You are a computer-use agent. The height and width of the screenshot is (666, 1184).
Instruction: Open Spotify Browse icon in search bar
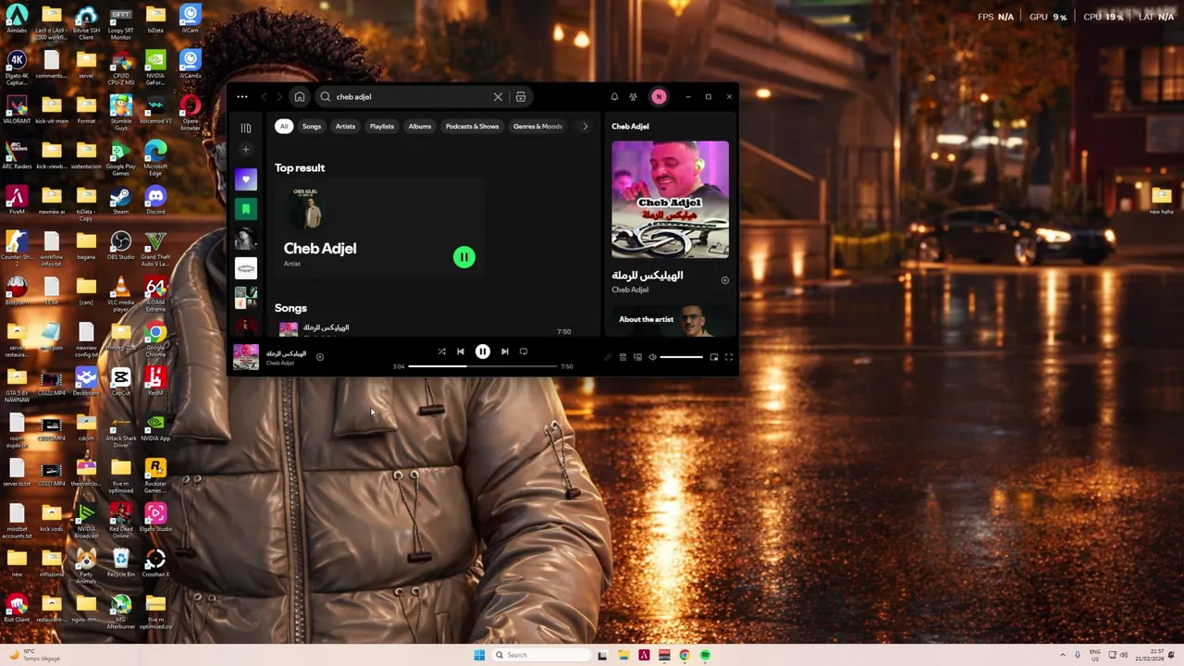tap(521, 96)
